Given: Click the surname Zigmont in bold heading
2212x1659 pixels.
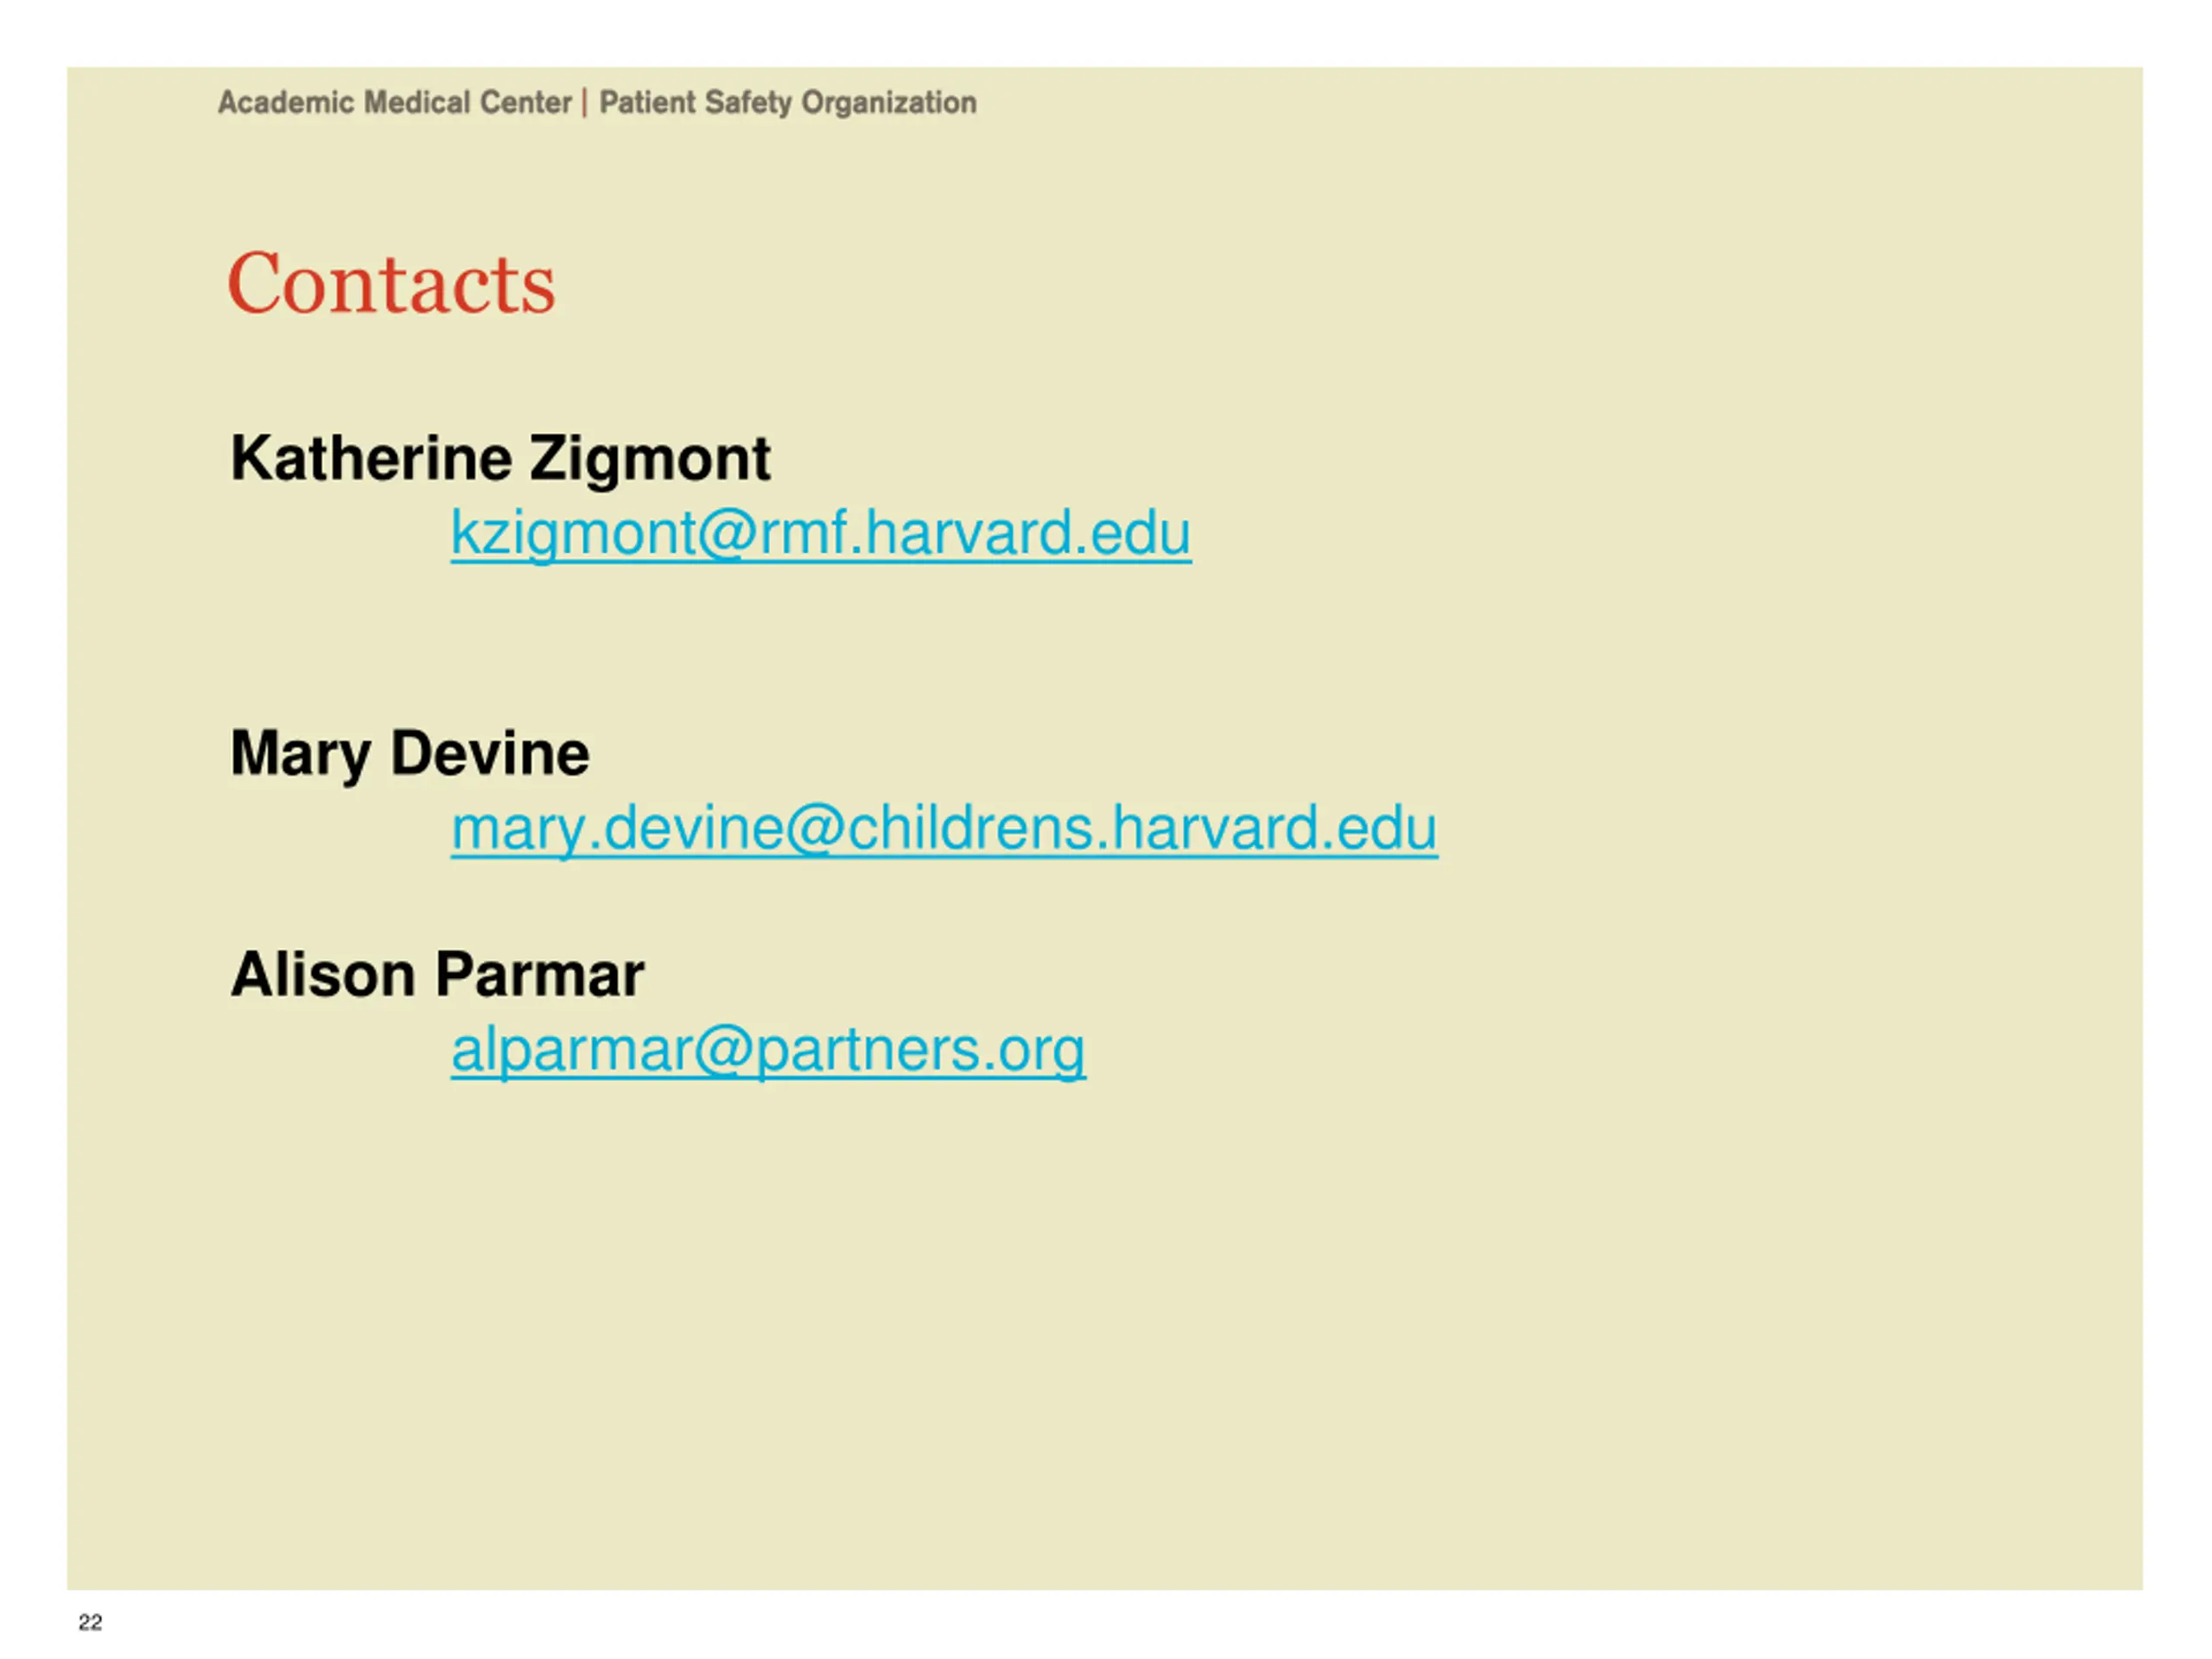Looking at the screenshot, I should [650, 460].
